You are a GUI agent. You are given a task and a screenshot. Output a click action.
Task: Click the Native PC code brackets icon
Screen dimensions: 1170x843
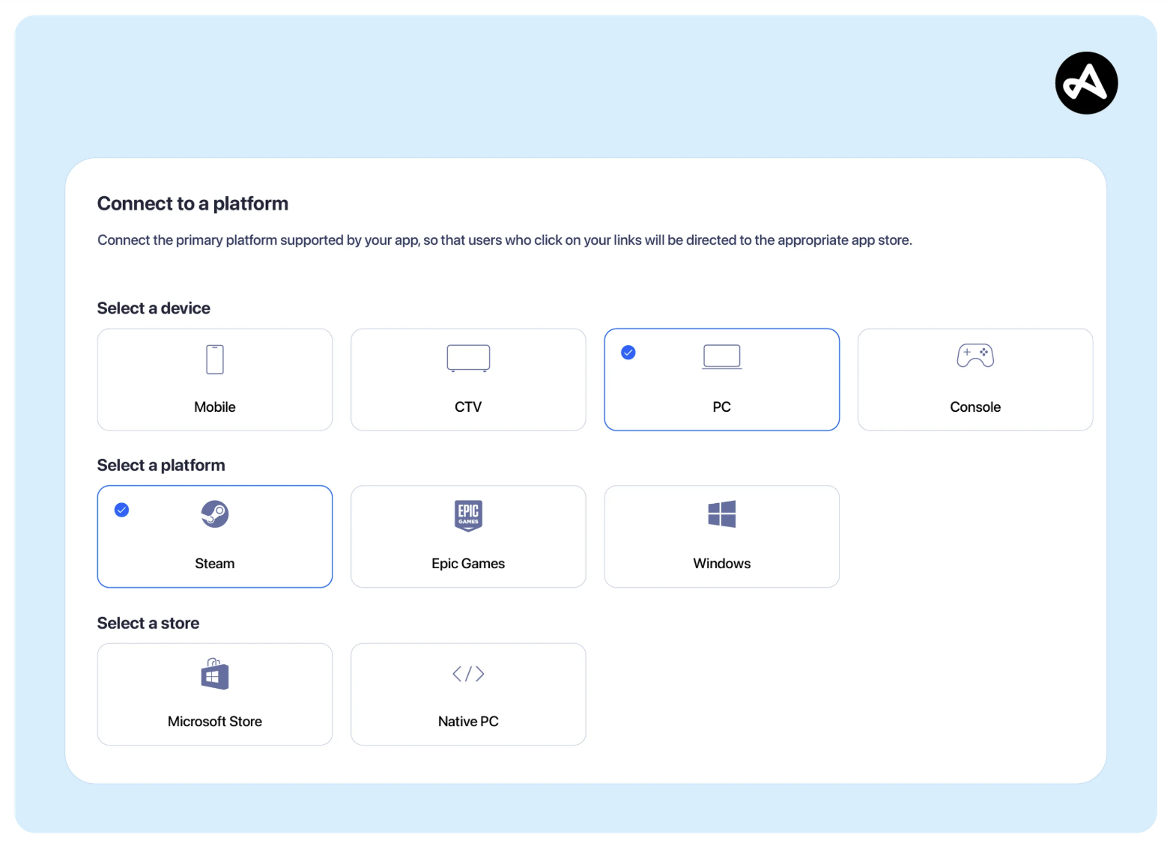click(x=468, y=674)
